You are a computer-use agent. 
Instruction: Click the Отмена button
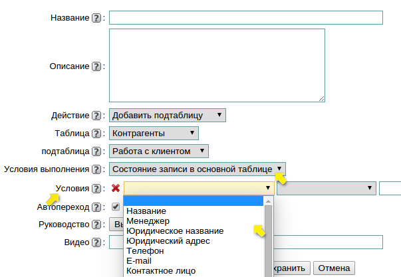(x=333, y=268)
